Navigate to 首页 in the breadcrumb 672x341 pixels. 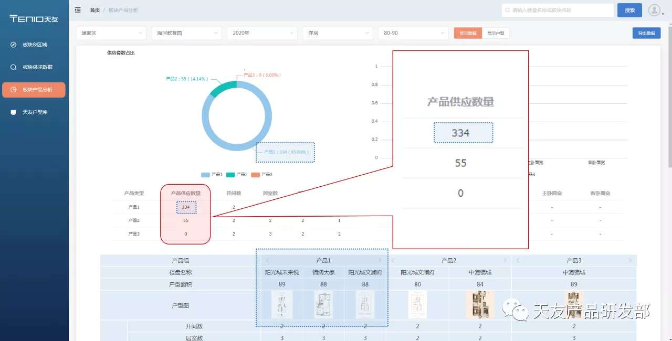tap(95, 9)
